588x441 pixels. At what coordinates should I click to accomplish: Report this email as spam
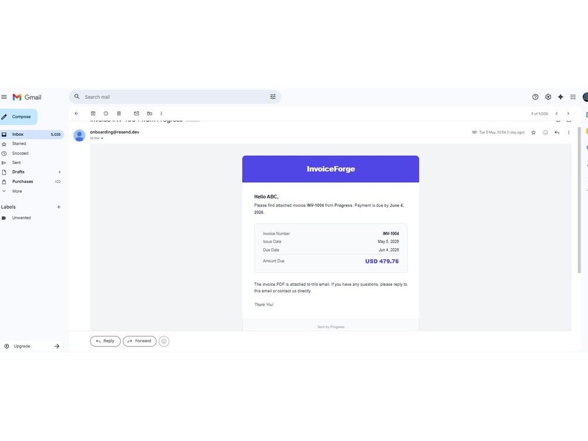click(106, 113)
